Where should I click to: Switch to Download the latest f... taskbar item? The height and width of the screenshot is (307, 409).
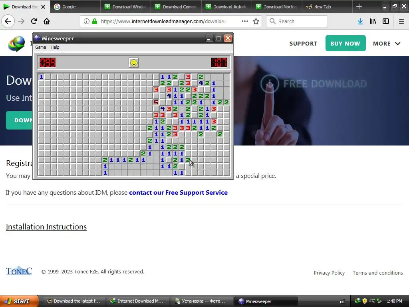pyautogui.click(x=74, y=301)
